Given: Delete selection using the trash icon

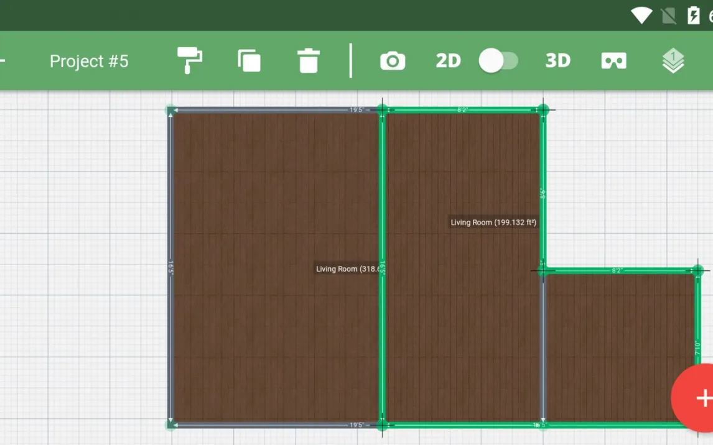Looking at the screenshot, I should pyautogui.click(x=308, y=61).
